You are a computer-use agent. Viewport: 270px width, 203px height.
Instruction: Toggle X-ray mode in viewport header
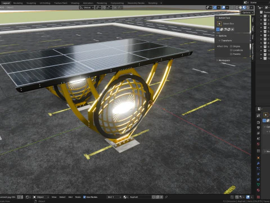click(x=232, y=7)
